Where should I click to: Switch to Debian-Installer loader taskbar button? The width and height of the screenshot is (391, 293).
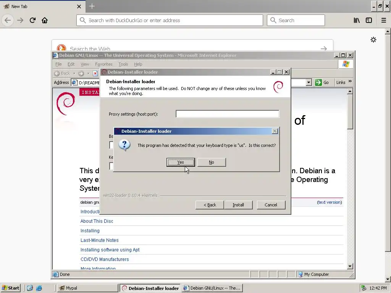[x=150, y=288]
